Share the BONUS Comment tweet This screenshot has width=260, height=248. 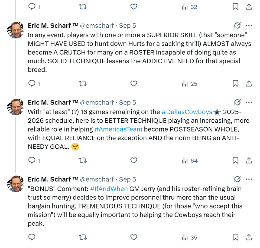[249, 237]
